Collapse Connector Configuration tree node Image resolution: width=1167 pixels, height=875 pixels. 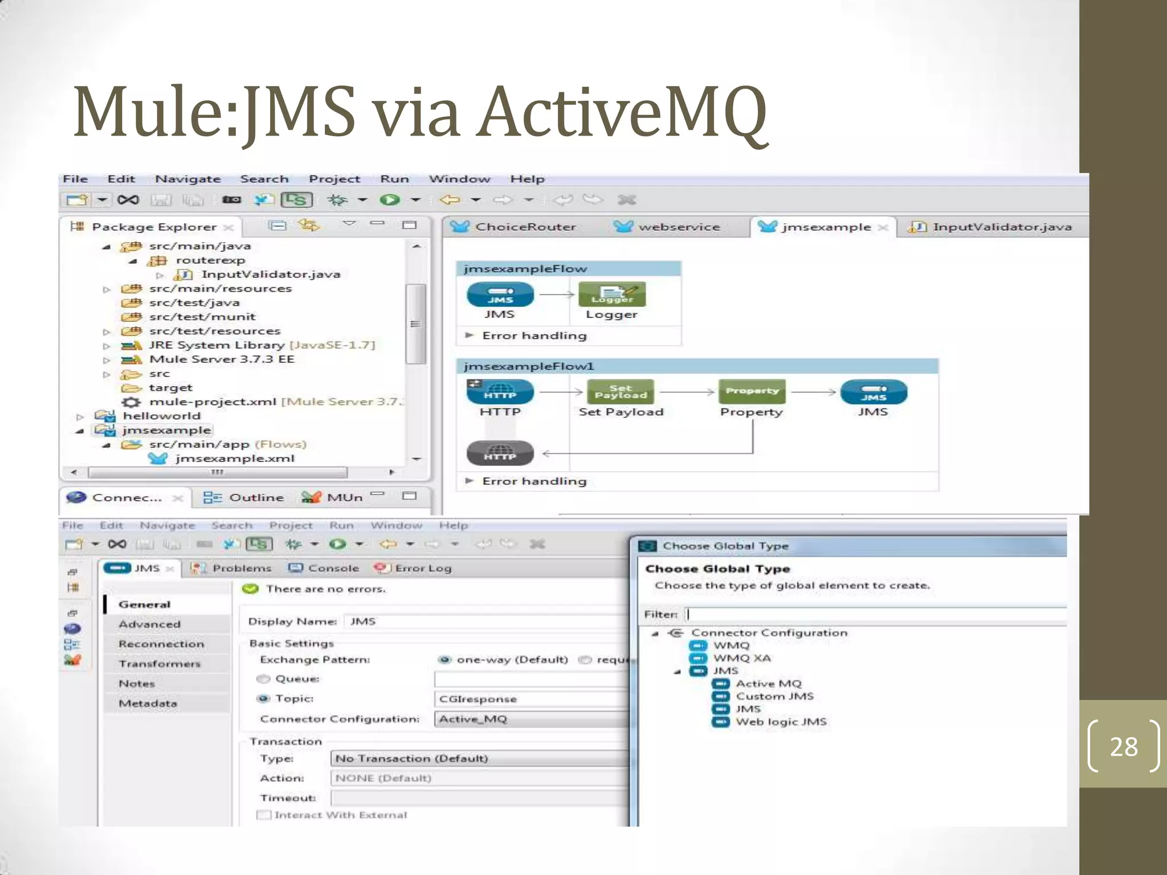coord(655,633)
